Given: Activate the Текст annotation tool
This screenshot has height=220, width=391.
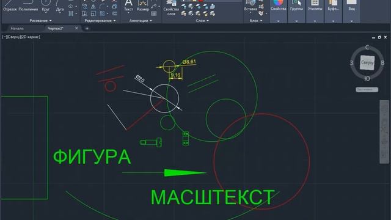Looking at the screenshot, I should click(x=128, y=5).
